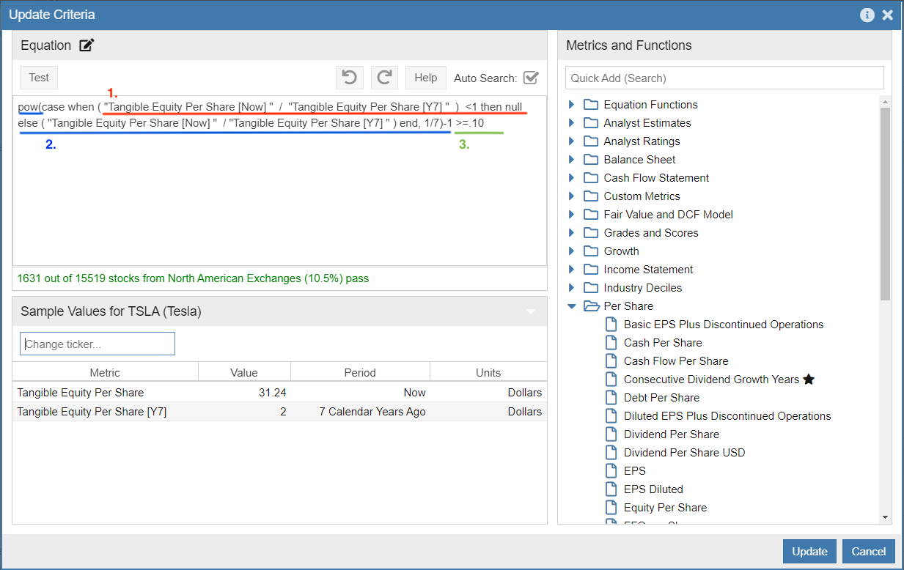
Task: Click the Debt Per Share document icon
Action: [x=611, y=398]
